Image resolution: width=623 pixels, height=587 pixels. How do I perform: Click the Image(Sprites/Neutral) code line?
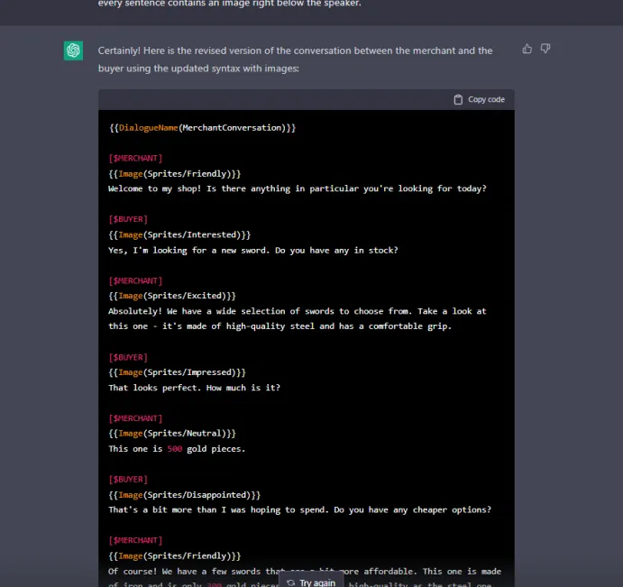(172, 434)
